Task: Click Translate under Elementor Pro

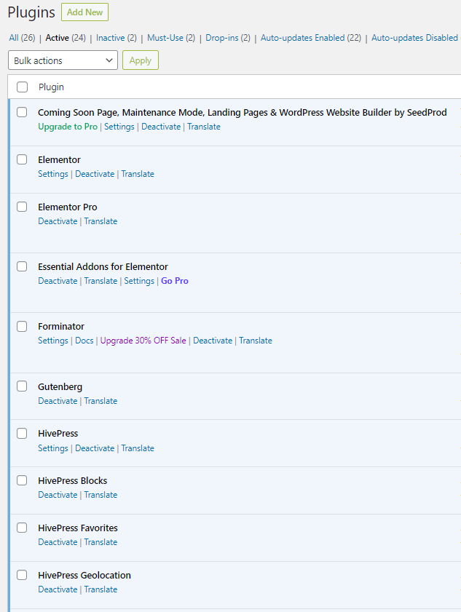Action: click(x=101, y=221)
